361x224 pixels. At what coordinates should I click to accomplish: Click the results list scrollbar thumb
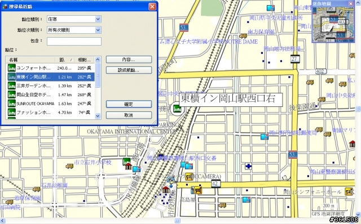point(98,75)
